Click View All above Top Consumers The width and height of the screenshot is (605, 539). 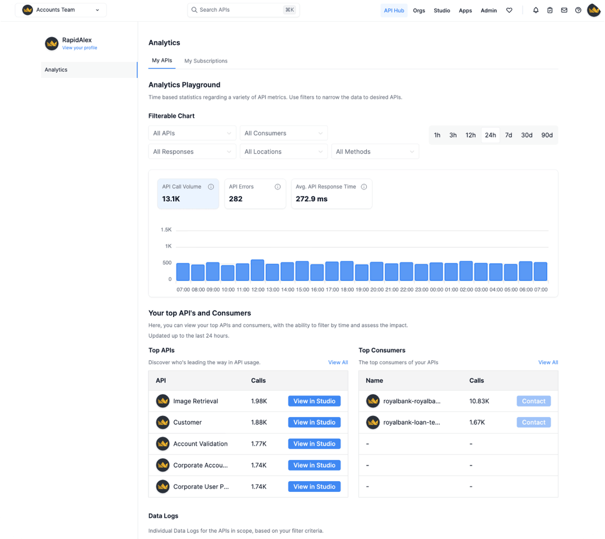(x=548, y=362)
